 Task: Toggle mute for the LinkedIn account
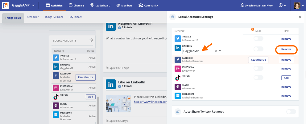258,49
